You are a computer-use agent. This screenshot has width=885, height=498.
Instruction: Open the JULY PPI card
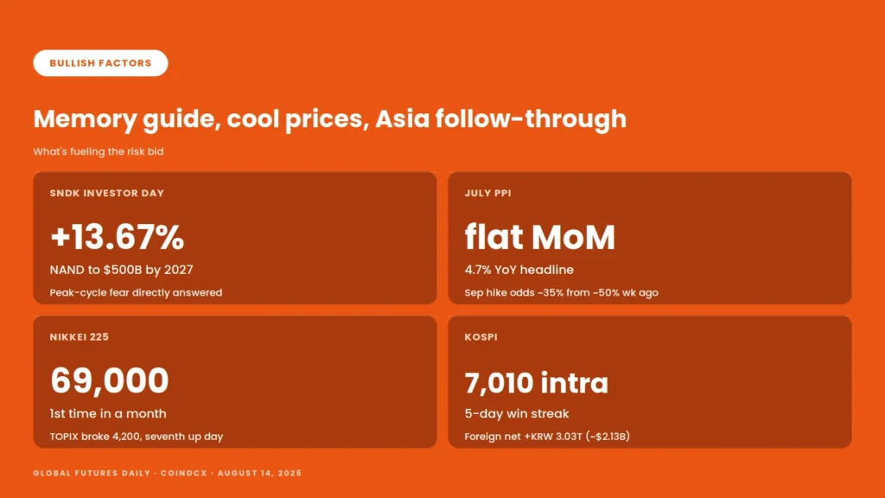pos(650,239)
